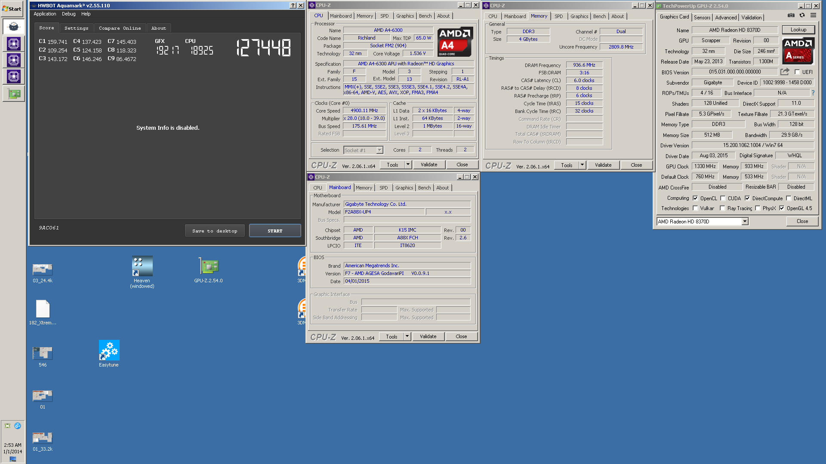The width and height of the screenshot is (826, 464).
Task: Switch to GPU-Z Sensors tab
Action: (x=702, y=18)
